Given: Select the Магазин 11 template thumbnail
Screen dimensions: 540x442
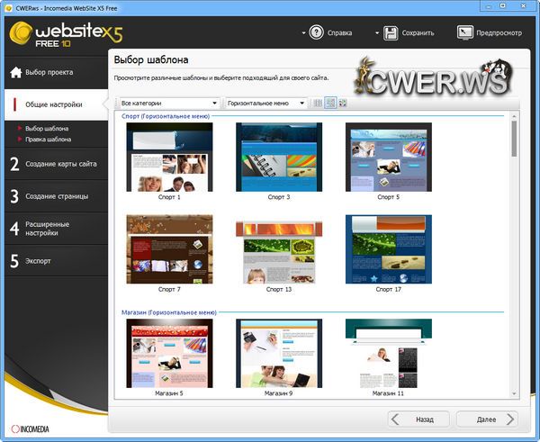Looking at the screenshot, I should point(389,354).
